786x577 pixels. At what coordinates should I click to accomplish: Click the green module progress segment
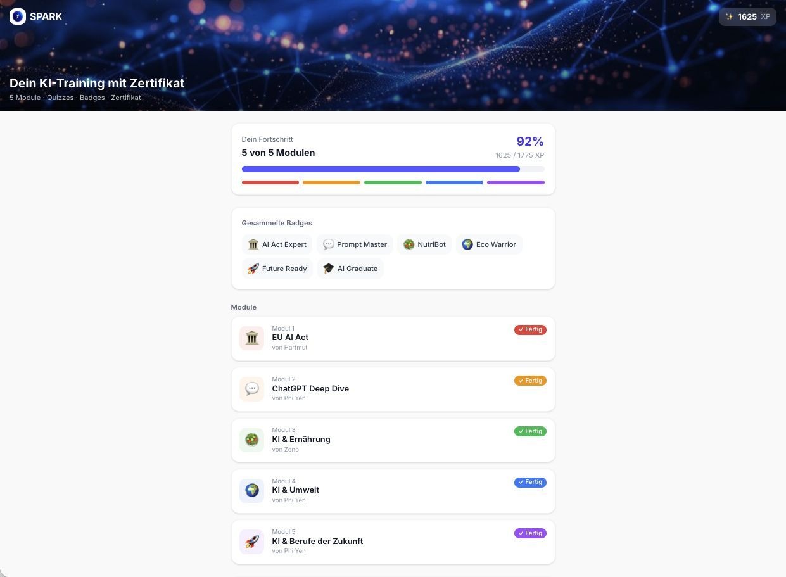click(393, 182)
